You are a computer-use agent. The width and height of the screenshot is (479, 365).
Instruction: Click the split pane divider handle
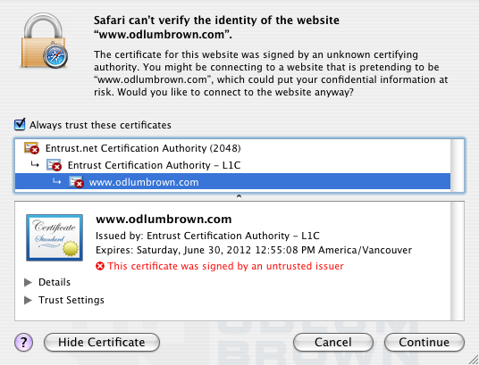[x=239, y=196]
